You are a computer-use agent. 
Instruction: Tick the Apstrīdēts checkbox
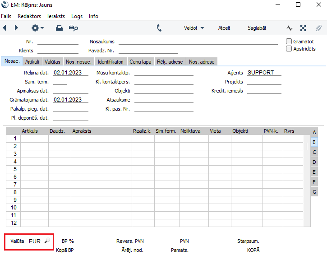point(289,49)
